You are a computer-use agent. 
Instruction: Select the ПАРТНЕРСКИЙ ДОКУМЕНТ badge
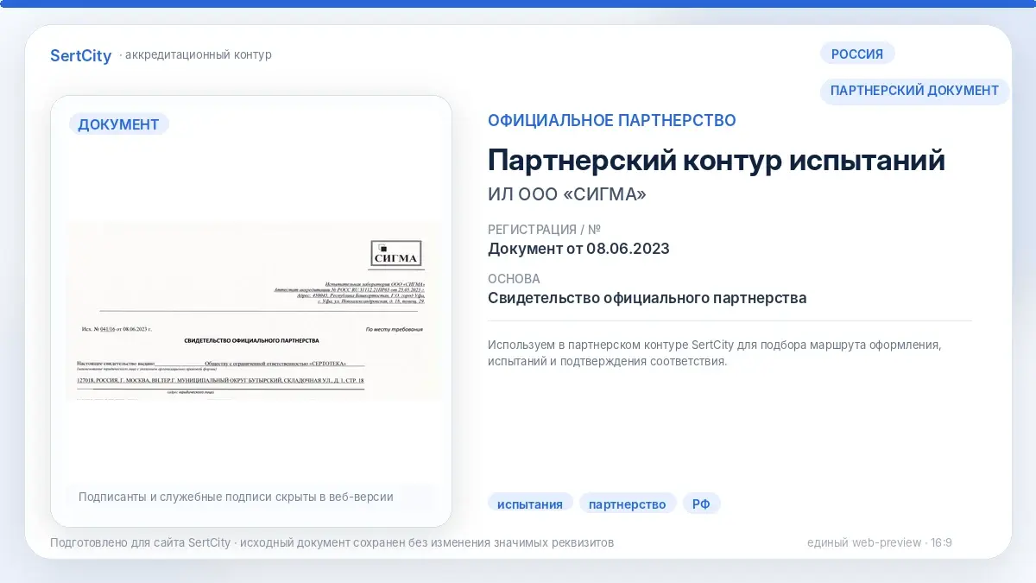(x=915, y=91)
